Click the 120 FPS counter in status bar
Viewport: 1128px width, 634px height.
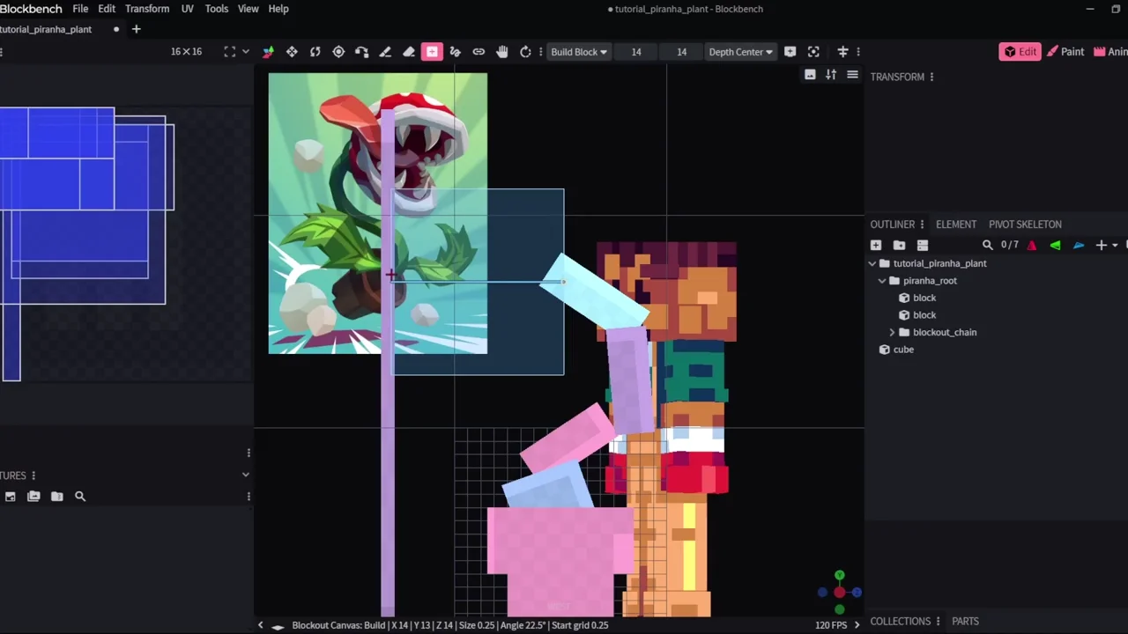pyautogui.click(x=831, y=625)
